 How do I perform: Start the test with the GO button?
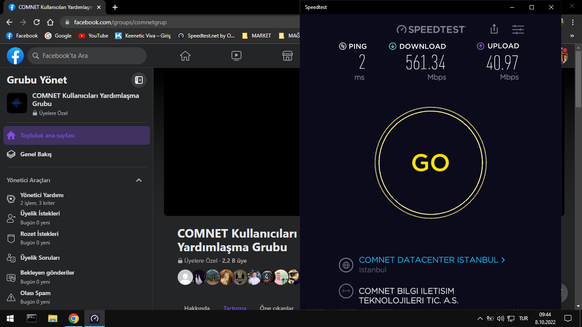point(430,163)
